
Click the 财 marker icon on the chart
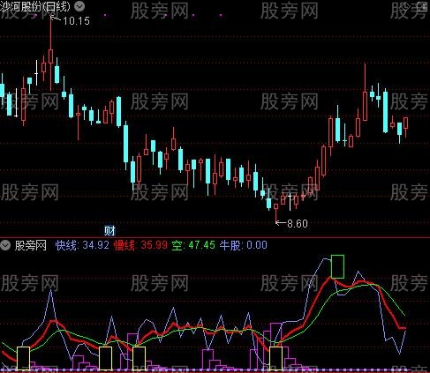pos(109,231)
